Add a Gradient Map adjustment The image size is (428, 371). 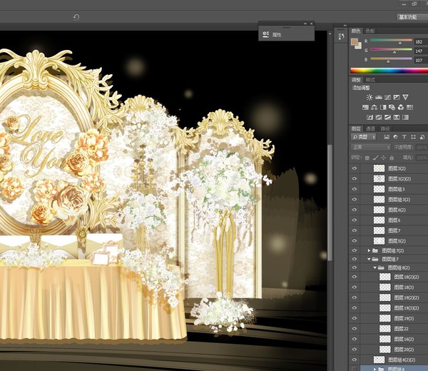(406, 118)
